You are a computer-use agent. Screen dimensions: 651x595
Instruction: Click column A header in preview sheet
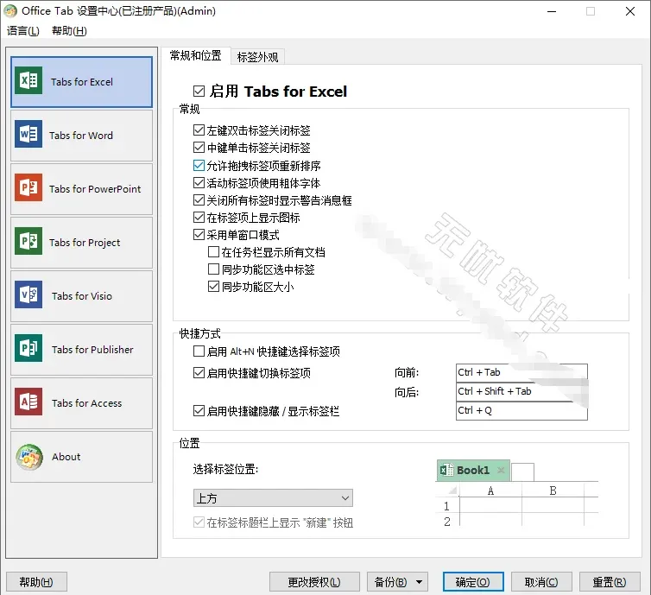click(x=490, y=491)
